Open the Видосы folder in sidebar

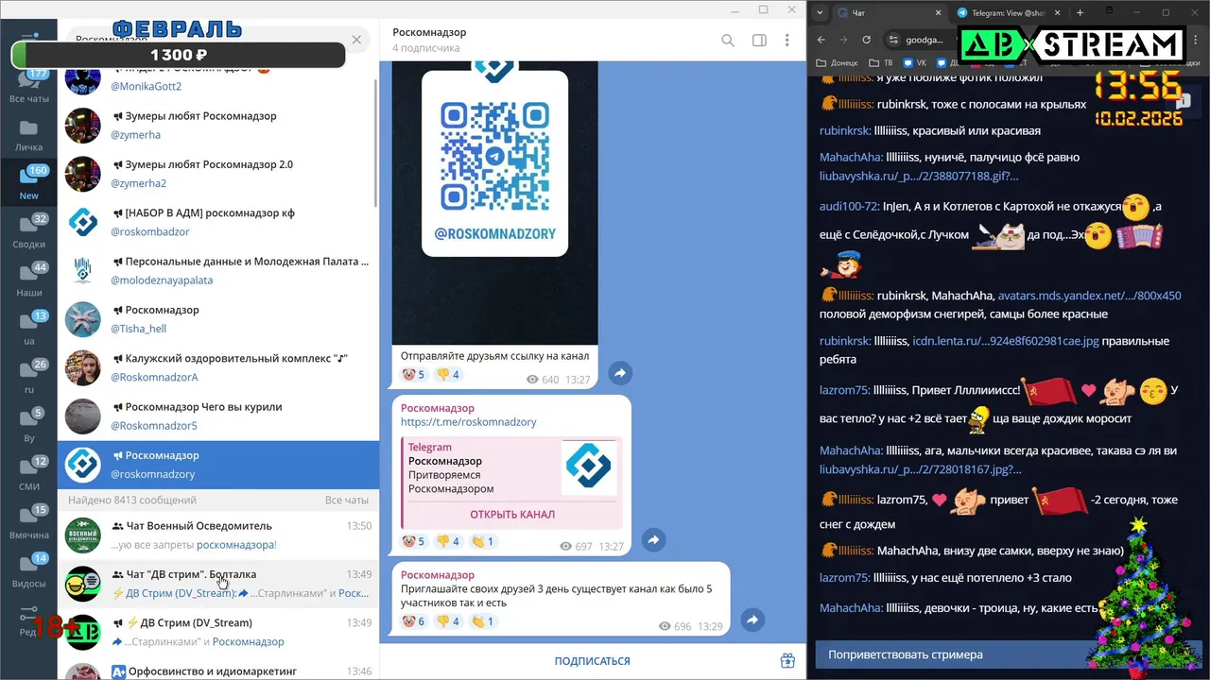[x=28, y=570]
